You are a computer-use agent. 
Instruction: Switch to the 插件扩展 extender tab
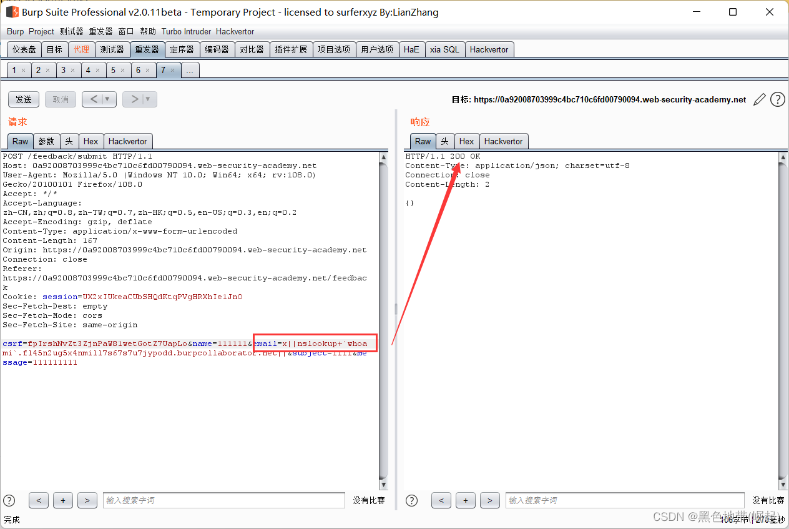tap(291, 49)
